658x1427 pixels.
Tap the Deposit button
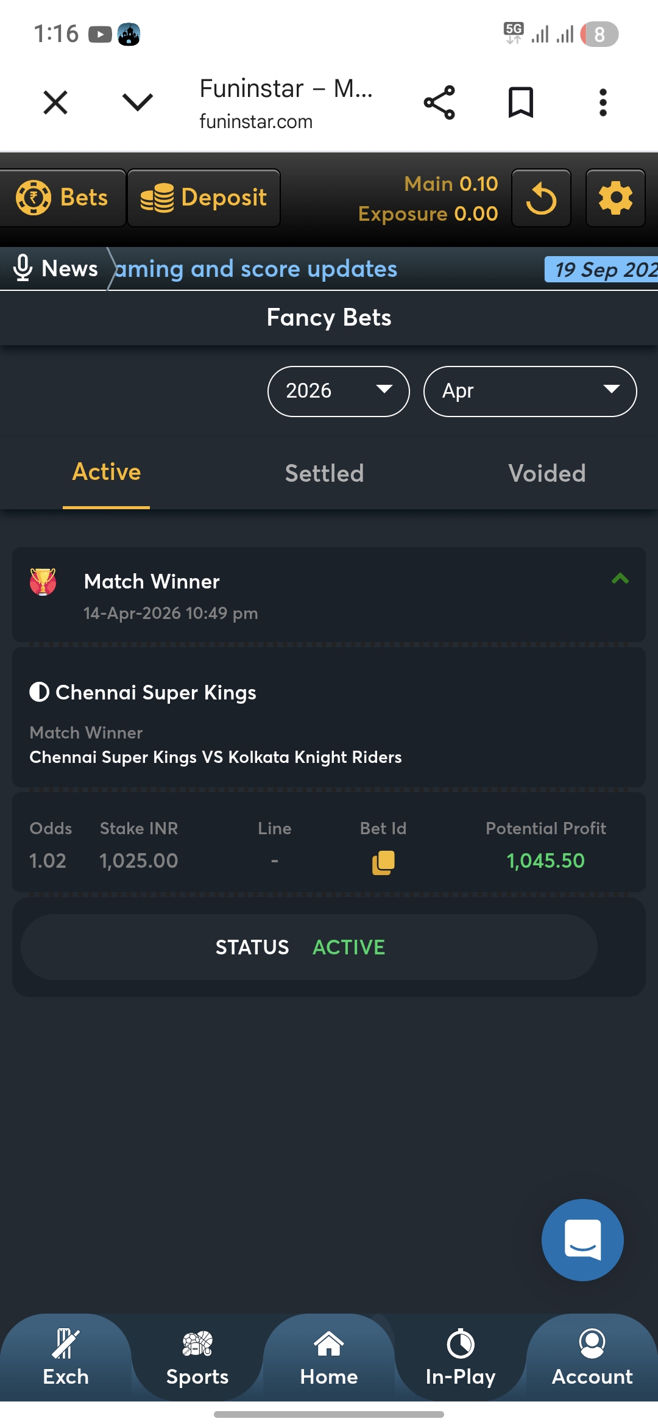[x=203, y=198]
